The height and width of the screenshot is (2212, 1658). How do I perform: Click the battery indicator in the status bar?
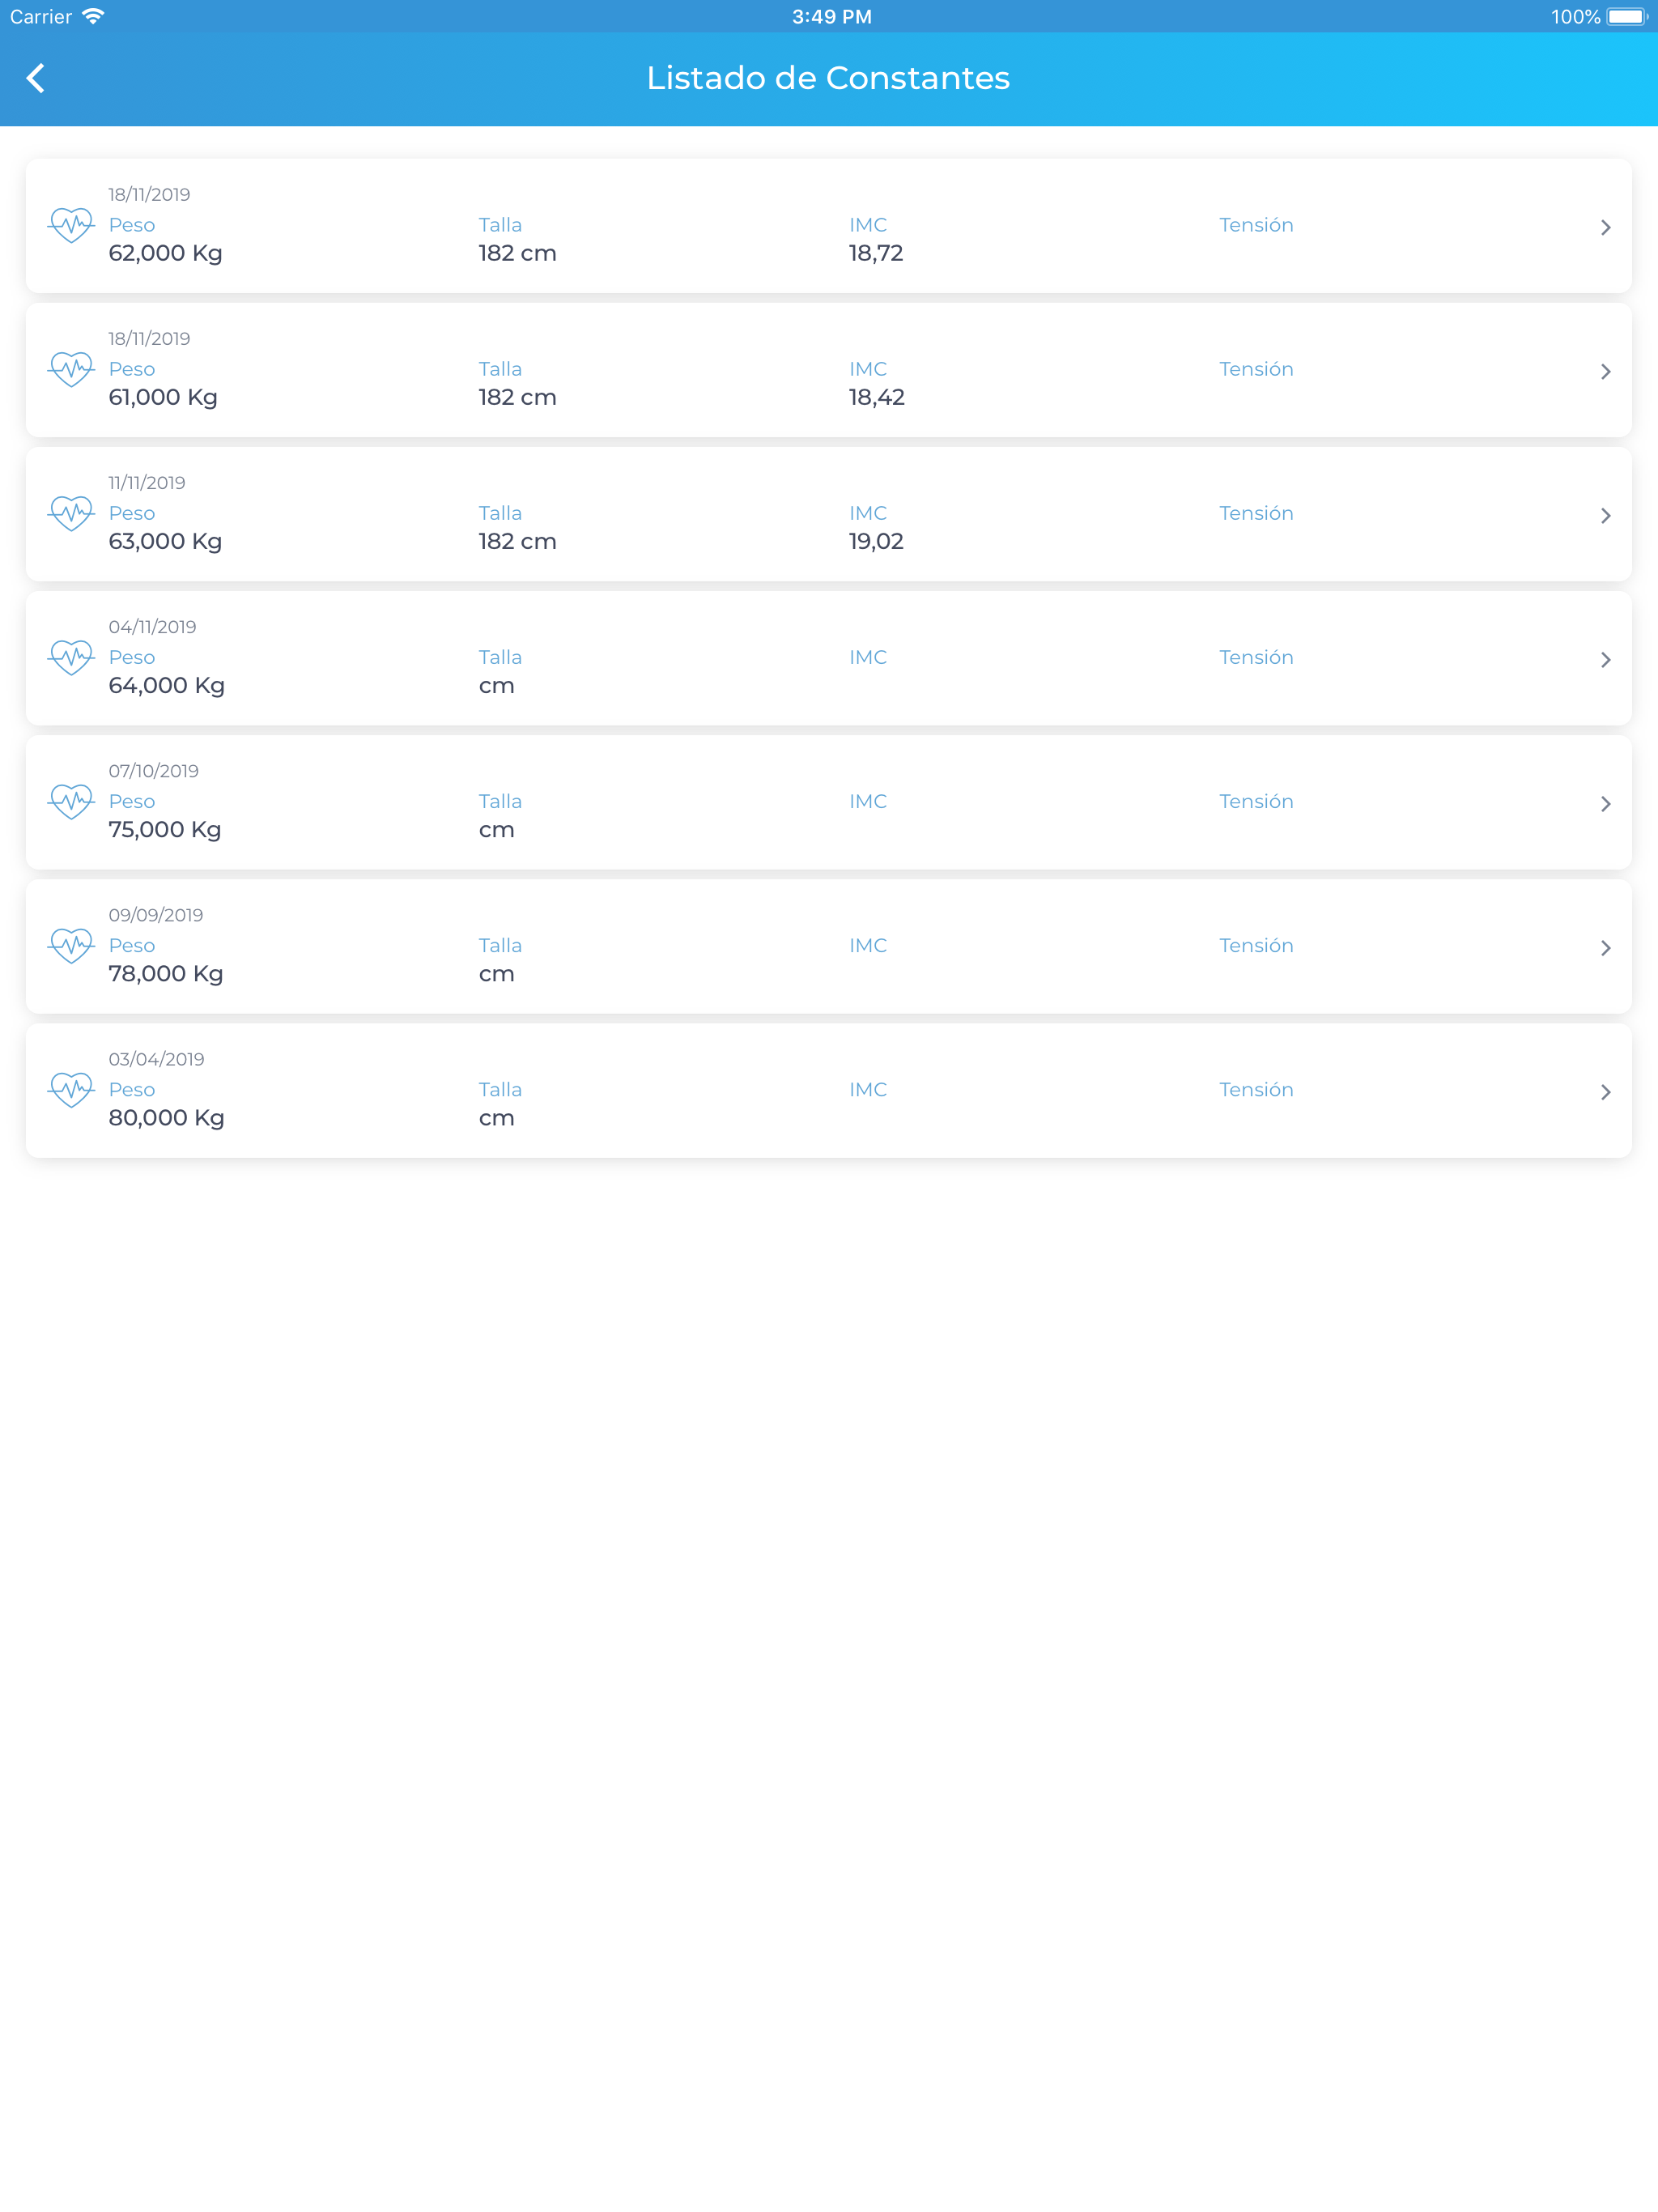[x=1626, y=16]
